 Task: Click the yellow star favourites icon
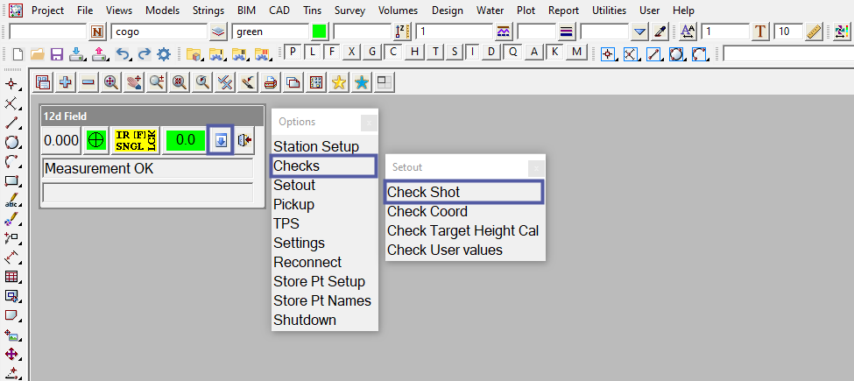339,82
